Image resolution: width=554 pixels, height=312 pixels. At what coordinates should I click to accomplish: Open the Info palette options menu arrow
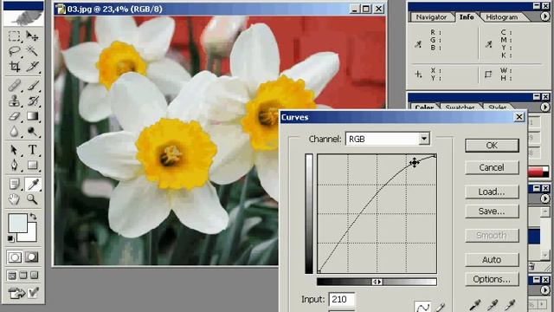[544, 16]
